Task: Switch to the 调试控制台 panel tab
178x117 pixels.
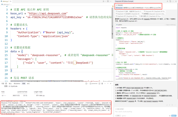Action: click(17, 84)
